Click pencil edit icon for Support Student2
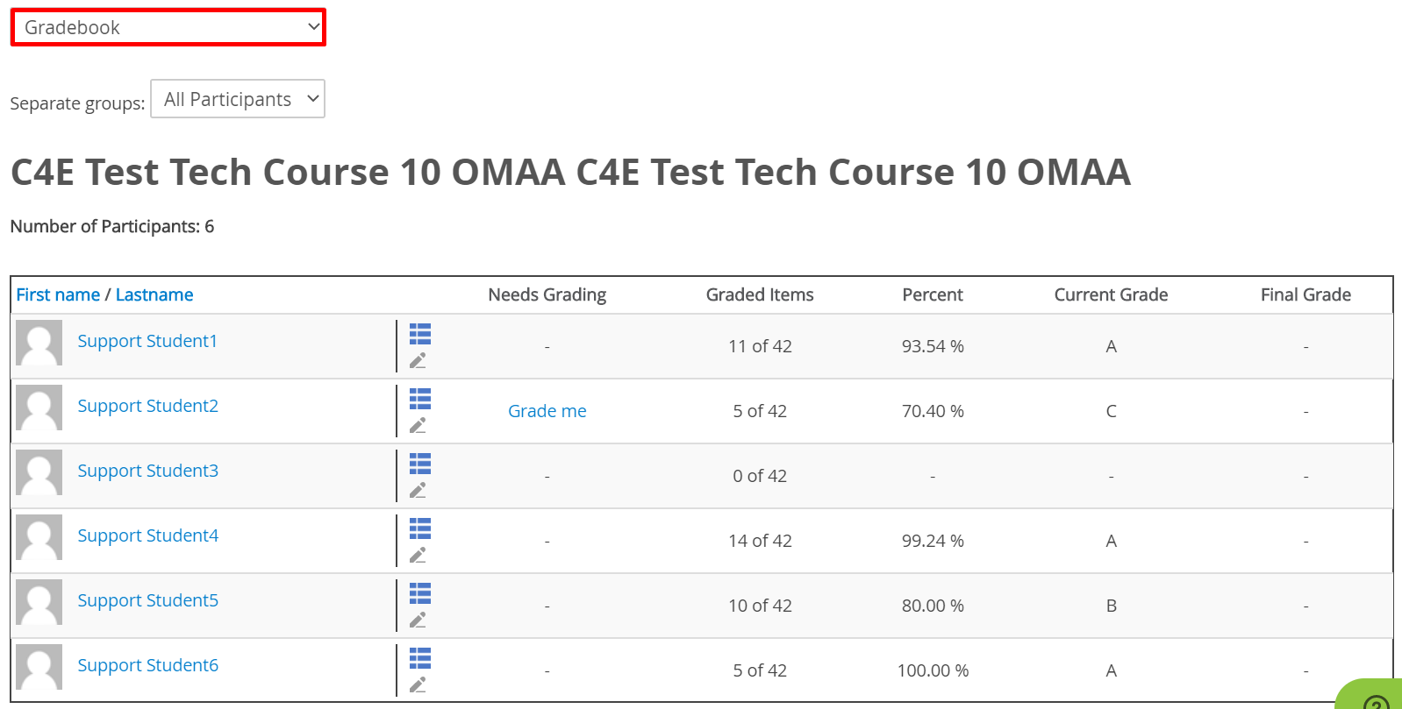 coord(418,425)
